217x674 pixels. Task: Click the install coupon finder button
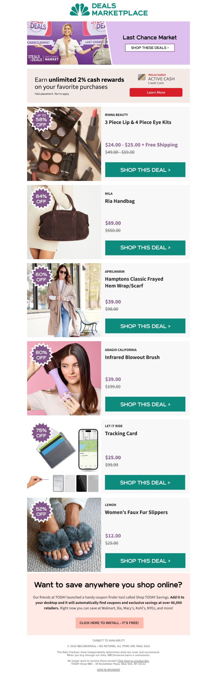109,623
